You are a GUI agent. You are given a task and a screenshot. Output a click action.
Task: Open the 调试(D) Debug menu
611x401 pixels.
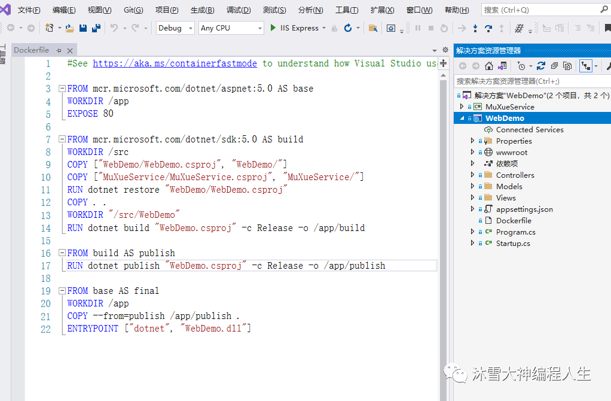(239, 10)
